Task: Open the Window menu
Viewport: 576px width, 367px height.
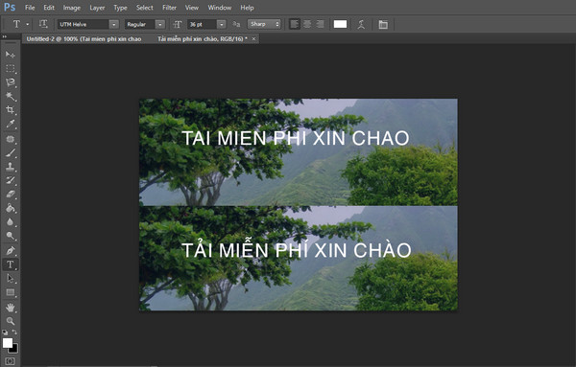Action: coord(219,8)
